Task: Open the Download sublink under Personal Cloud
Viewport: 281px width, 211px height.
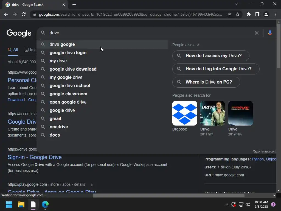Action: coord(16,100)
